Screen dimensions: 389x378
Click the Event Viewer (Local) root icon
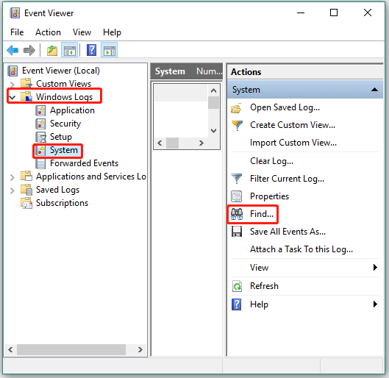coord(13,71)
